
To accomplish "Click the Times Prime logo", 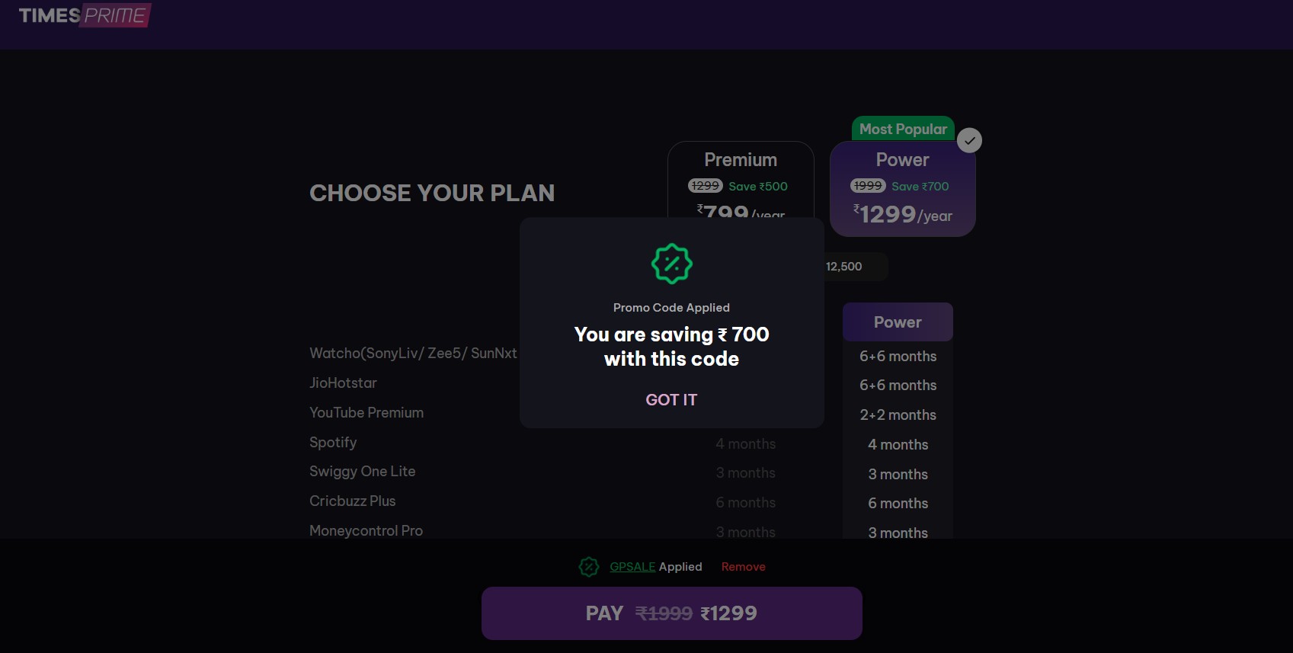I will pos(85,15).
